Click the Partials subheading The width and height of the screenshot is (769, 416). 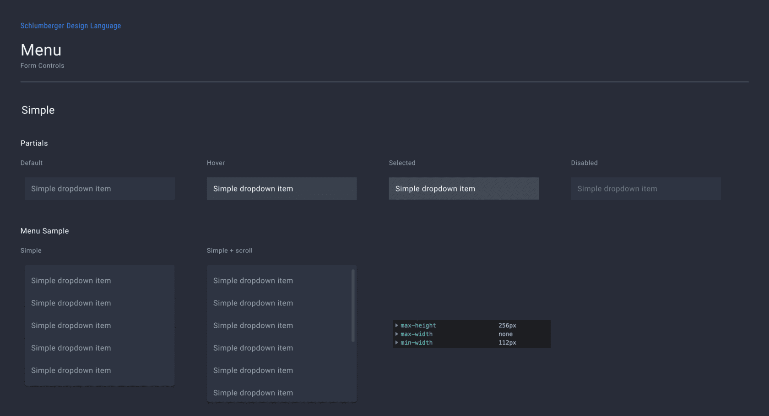click(34, 143)
